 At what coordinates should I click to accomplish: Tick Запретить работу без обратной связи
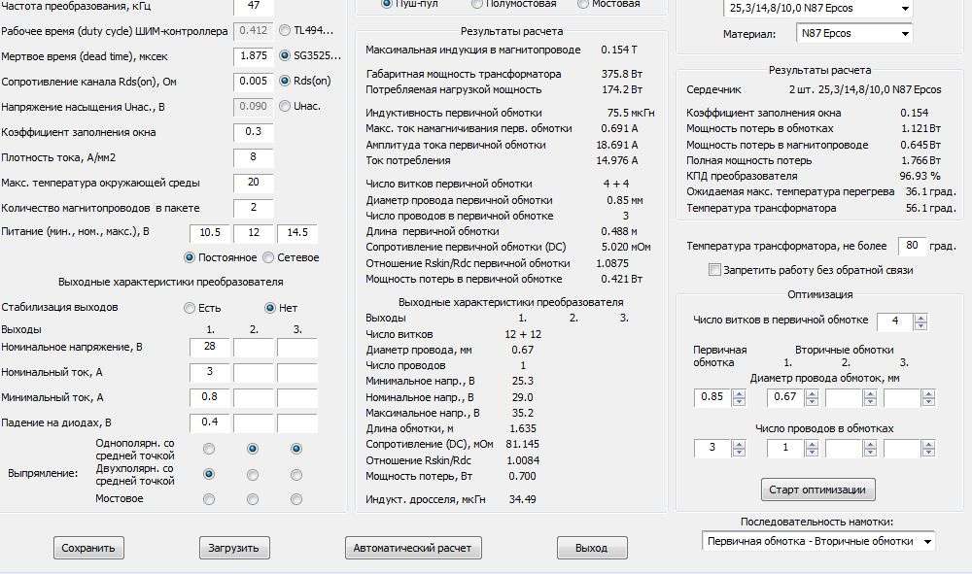coord(714,270)
